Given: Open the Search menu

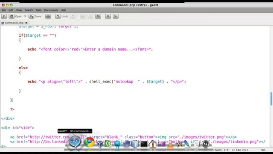Looking at the screenshot, I should click(29, 10).
